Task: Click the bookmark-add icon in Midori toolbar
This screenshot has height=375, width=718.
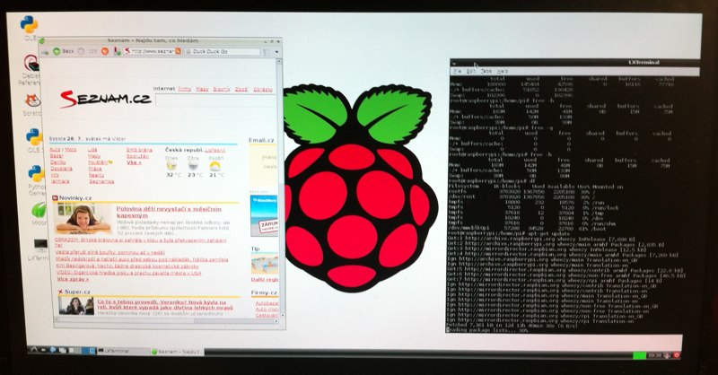Action: click(118, 51)
